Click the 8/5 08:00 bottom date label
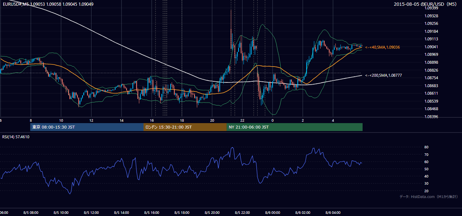Viewport: 462px width, 216px height. pyautogui.click(x=31, y=213)
